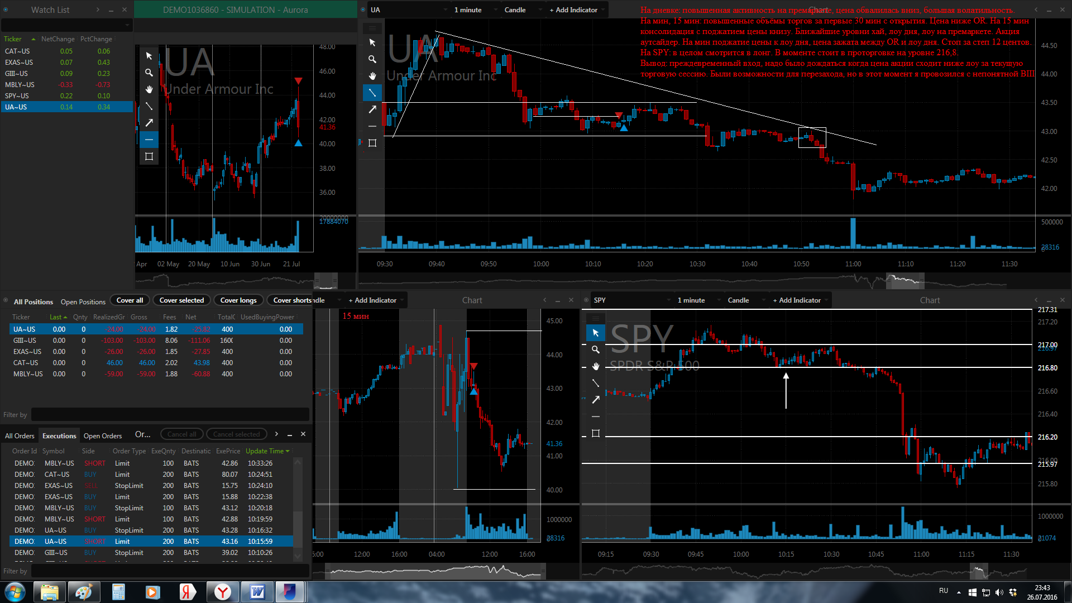Viewport: 1072px width, 603px height.
Task: Select horizontal line tool in SPY chart
Action: pos(596,417)
